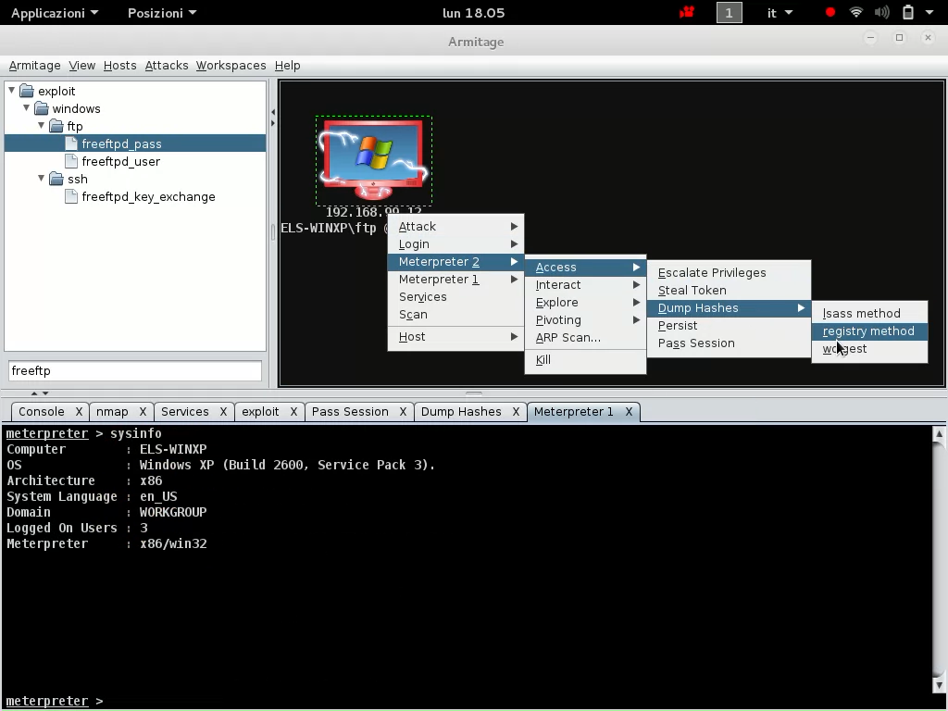Expand the Host submenu

click(455, 337)
